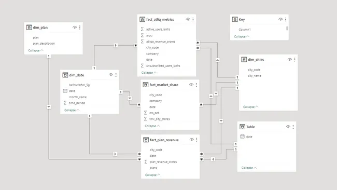337x190 pixels.
Task: Collapse the dim_cities table card
Action: tap(250, 107)
